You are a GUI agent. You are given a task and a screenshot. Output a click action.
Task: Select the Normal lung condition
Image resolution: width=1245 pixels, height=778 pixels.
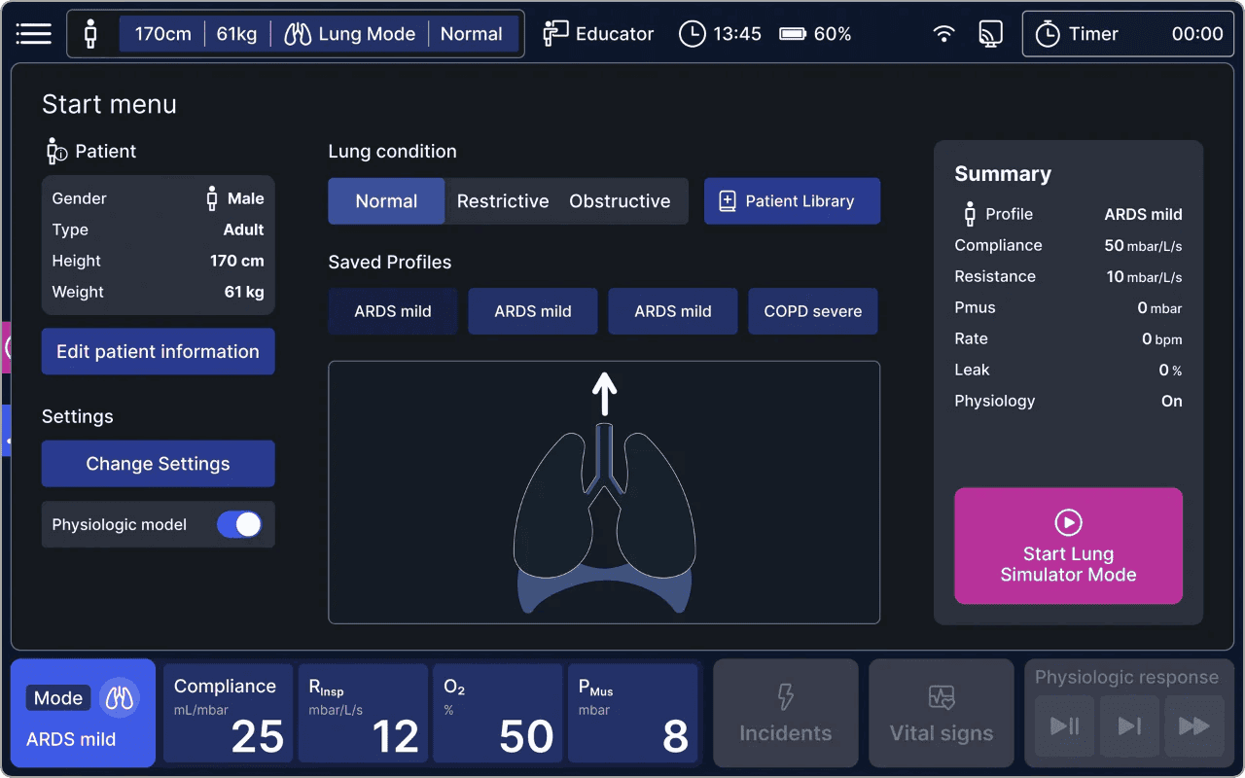[386, 201]
